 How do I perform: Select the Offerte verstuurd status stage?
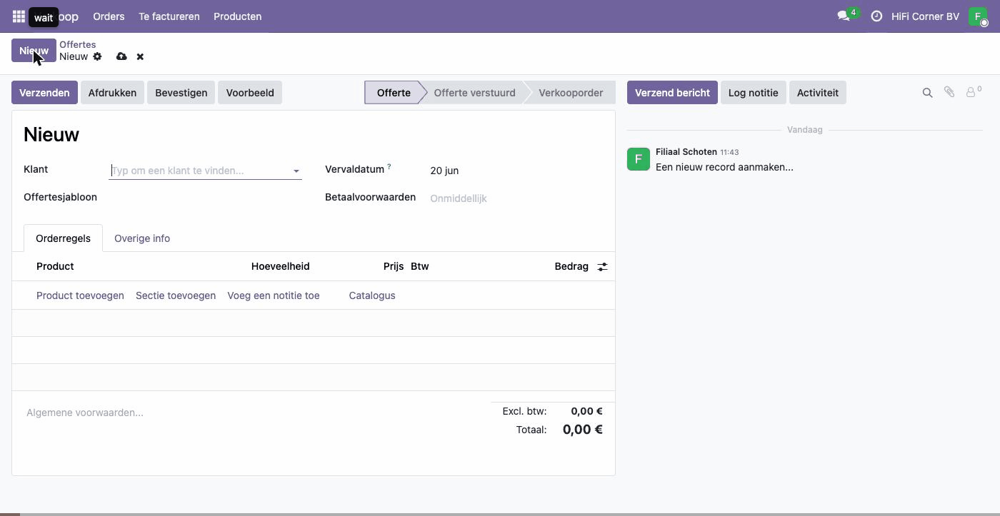(x=474, y=93)
